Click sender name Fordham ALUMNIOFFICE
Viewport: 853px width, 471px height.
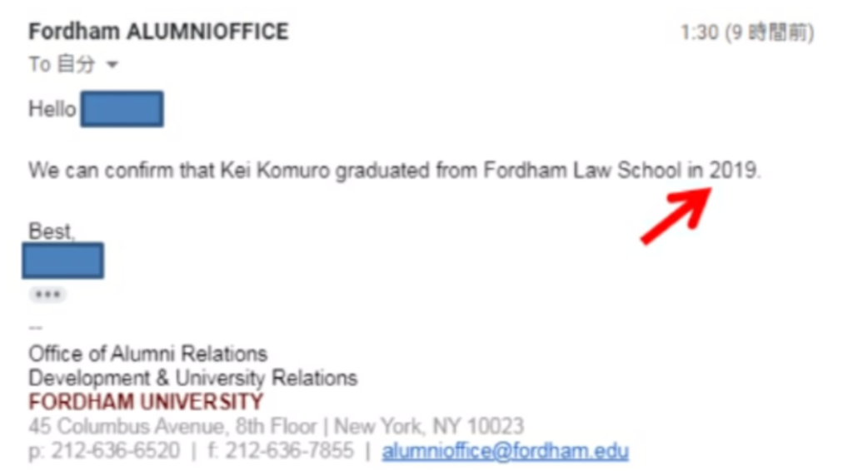tap(158, 32)
